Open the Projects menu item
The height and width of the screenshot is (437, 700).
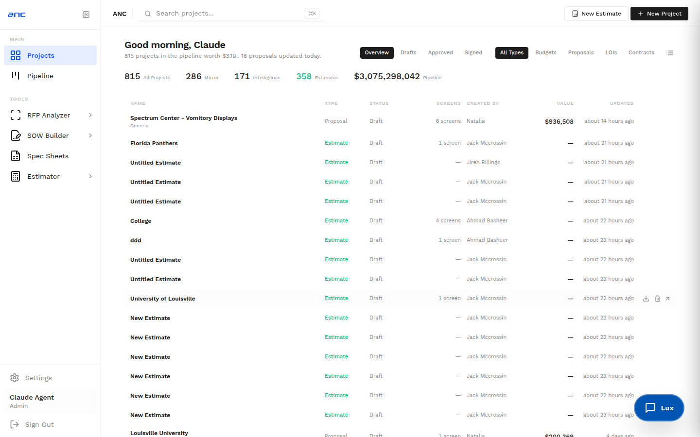[50, 55]
